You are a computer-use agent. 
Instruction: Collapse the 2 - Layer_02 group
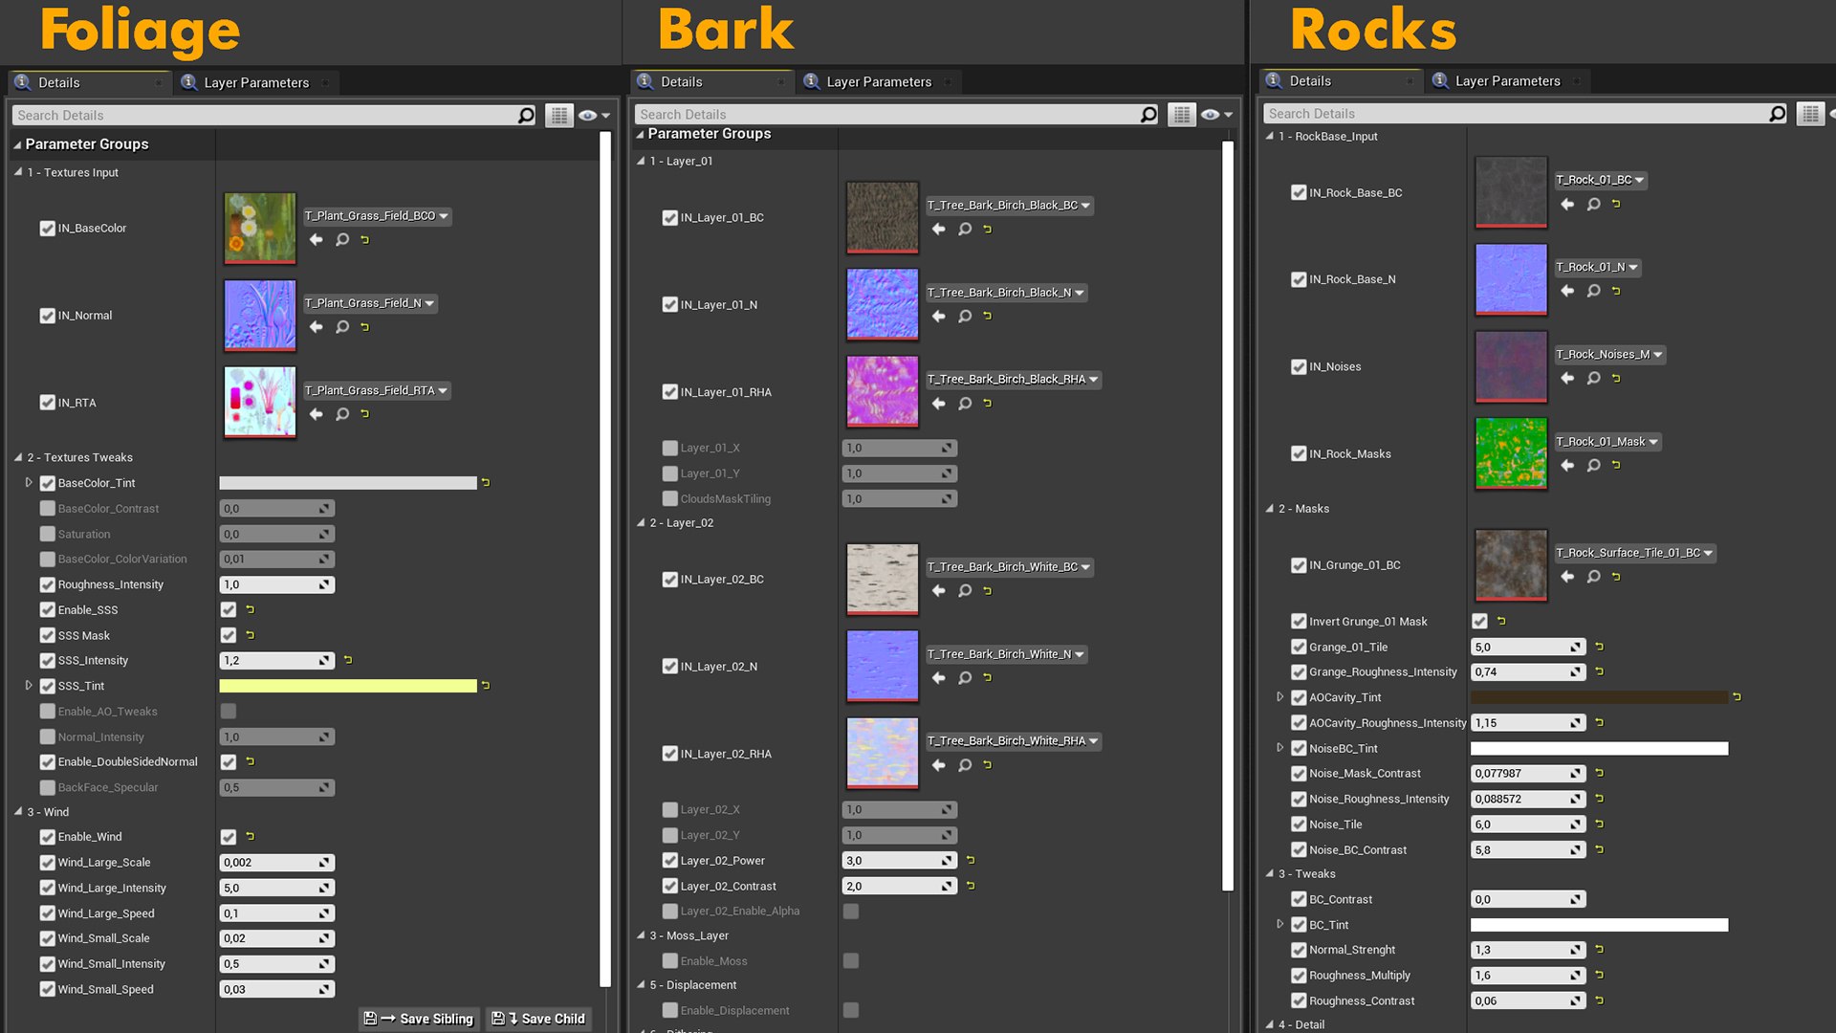(x=642, y=523)
